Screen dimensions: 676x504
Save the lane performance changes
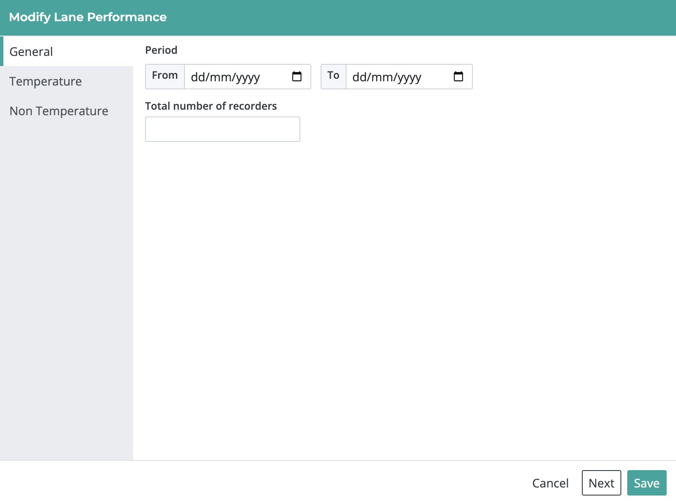click(647, 483)
